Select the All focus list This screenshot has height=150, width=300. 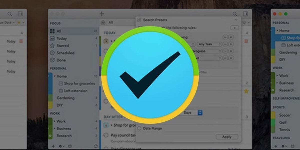tap(73, 31)
